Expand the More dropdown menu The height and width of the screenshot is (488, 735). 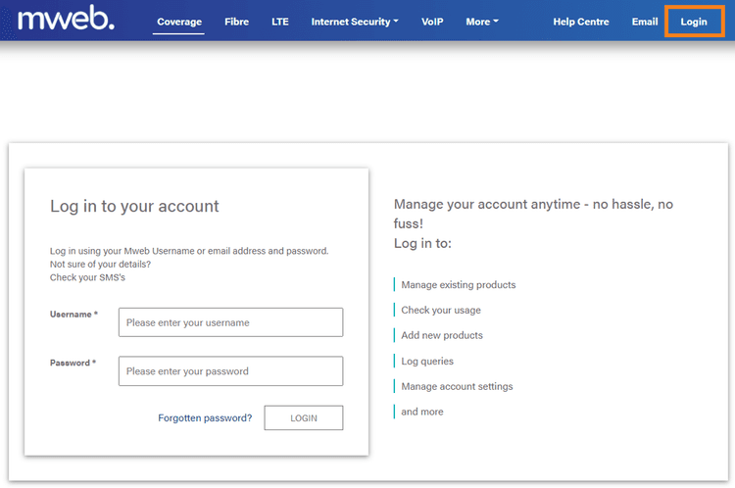coord(482,22)
